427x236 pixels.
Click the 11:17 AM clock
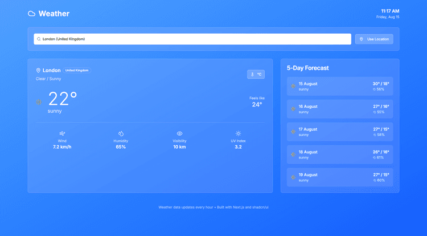tap(390, 11)
